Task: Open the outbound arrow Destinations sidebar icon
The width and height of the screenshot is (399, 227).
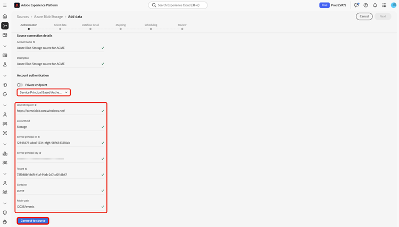Action: 5,94
